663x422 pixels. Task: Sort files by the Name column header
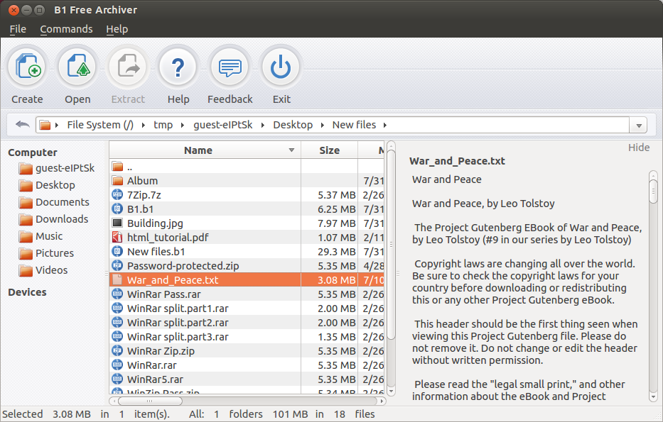(x=205, y=150)
